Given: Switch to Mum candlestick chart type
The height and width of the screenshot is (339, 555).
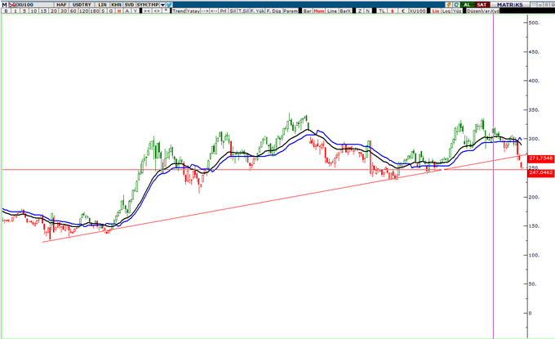Looking at the screenshot, I should click(319, 11).
